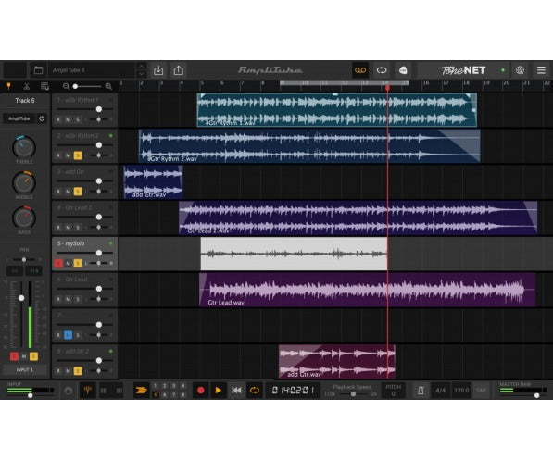This screenshot has width=553, height=460.
Task: Click the loop region bar in ruler
Action: [x=345, y=82]
